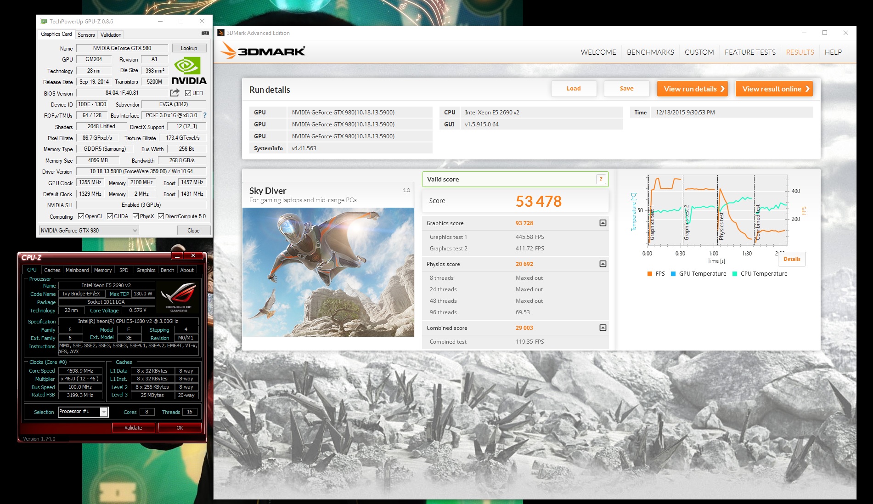This screenshot has height=504, width=873.
Task: Toggle the UEFI checkbox in GPU-Z
Action: pyautogui.click(x=188, y=93)
